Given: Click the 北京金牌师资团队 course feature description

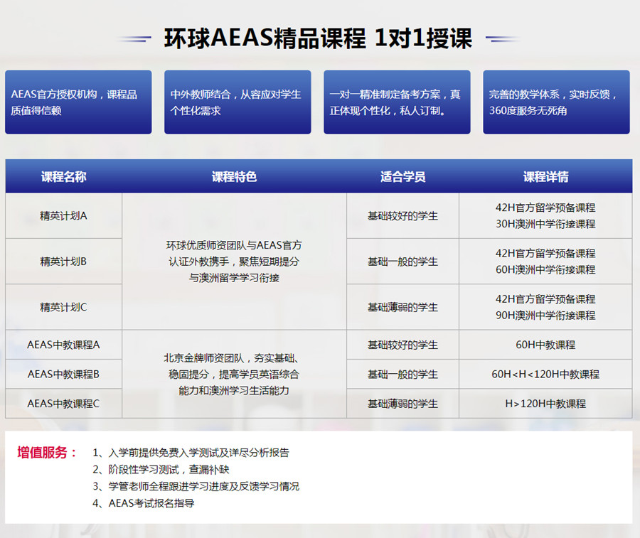Looking at the screenshot, I should pyautogui.click(x=234, y=374).
